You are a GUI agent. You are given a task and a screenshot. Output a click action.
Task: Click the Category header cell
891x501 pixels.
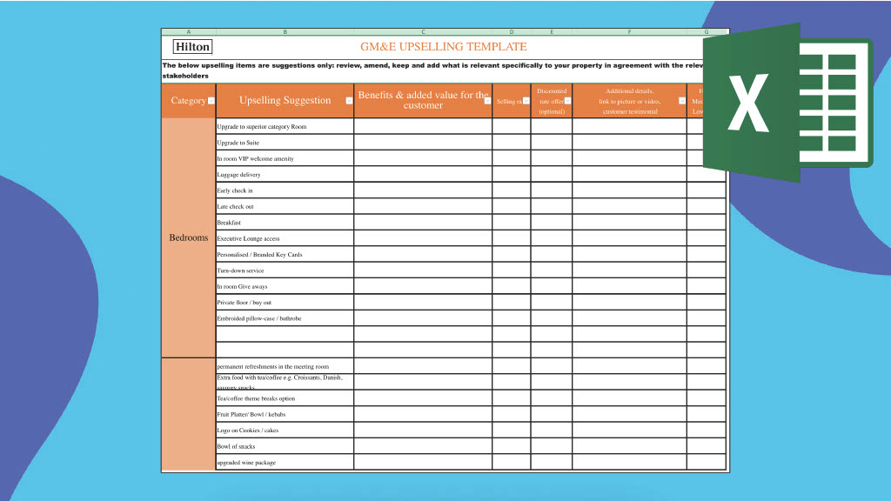tap(189, 101)
